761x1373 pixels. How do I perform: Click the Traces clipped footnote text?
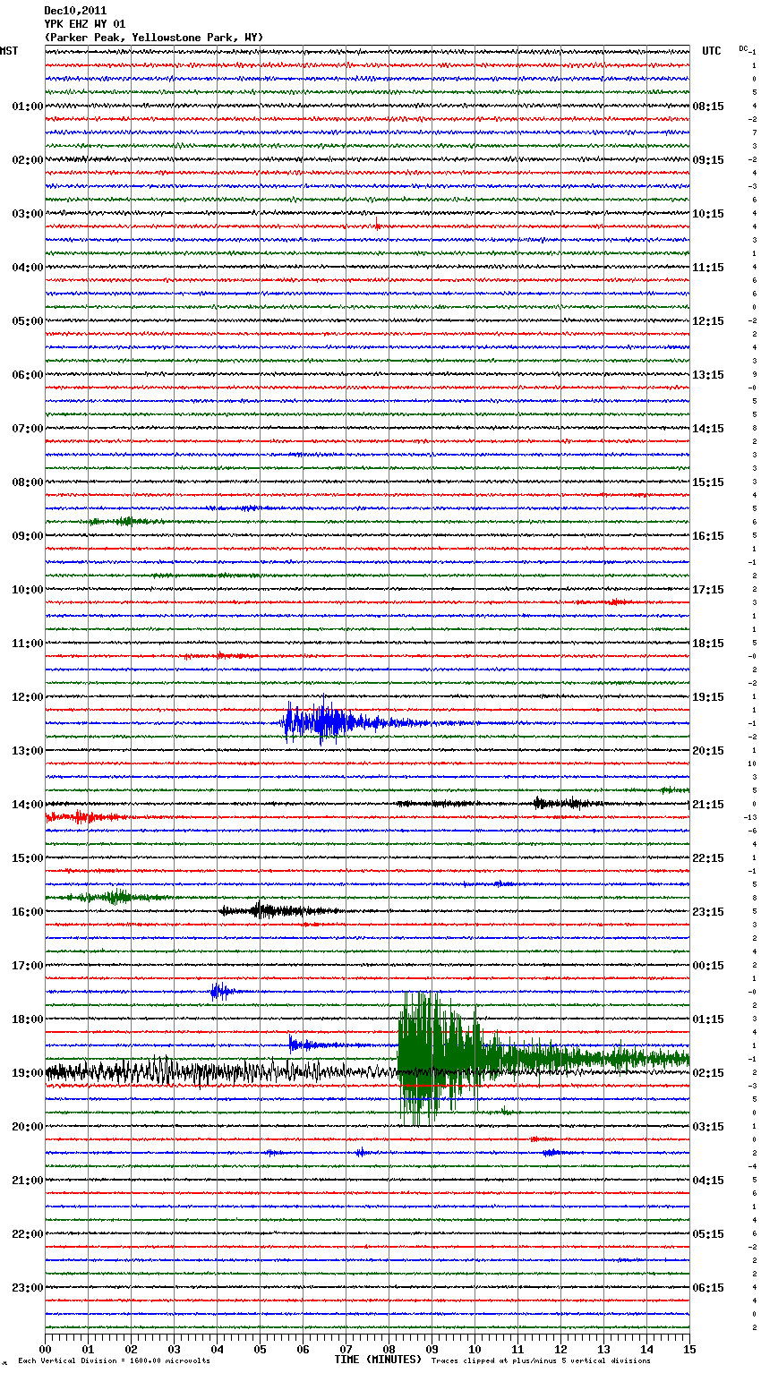541,1360
